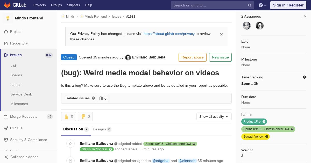Click the related issues count badge
311x163 pixels.
103,98
